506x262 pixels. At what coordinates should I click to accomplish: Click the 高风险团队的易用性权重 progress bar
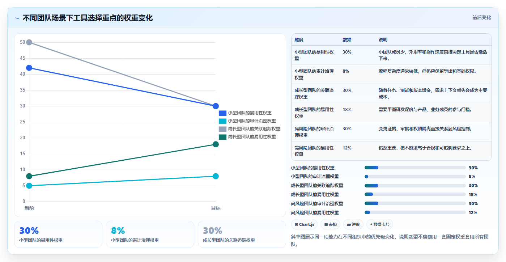[x=415, y=212]
